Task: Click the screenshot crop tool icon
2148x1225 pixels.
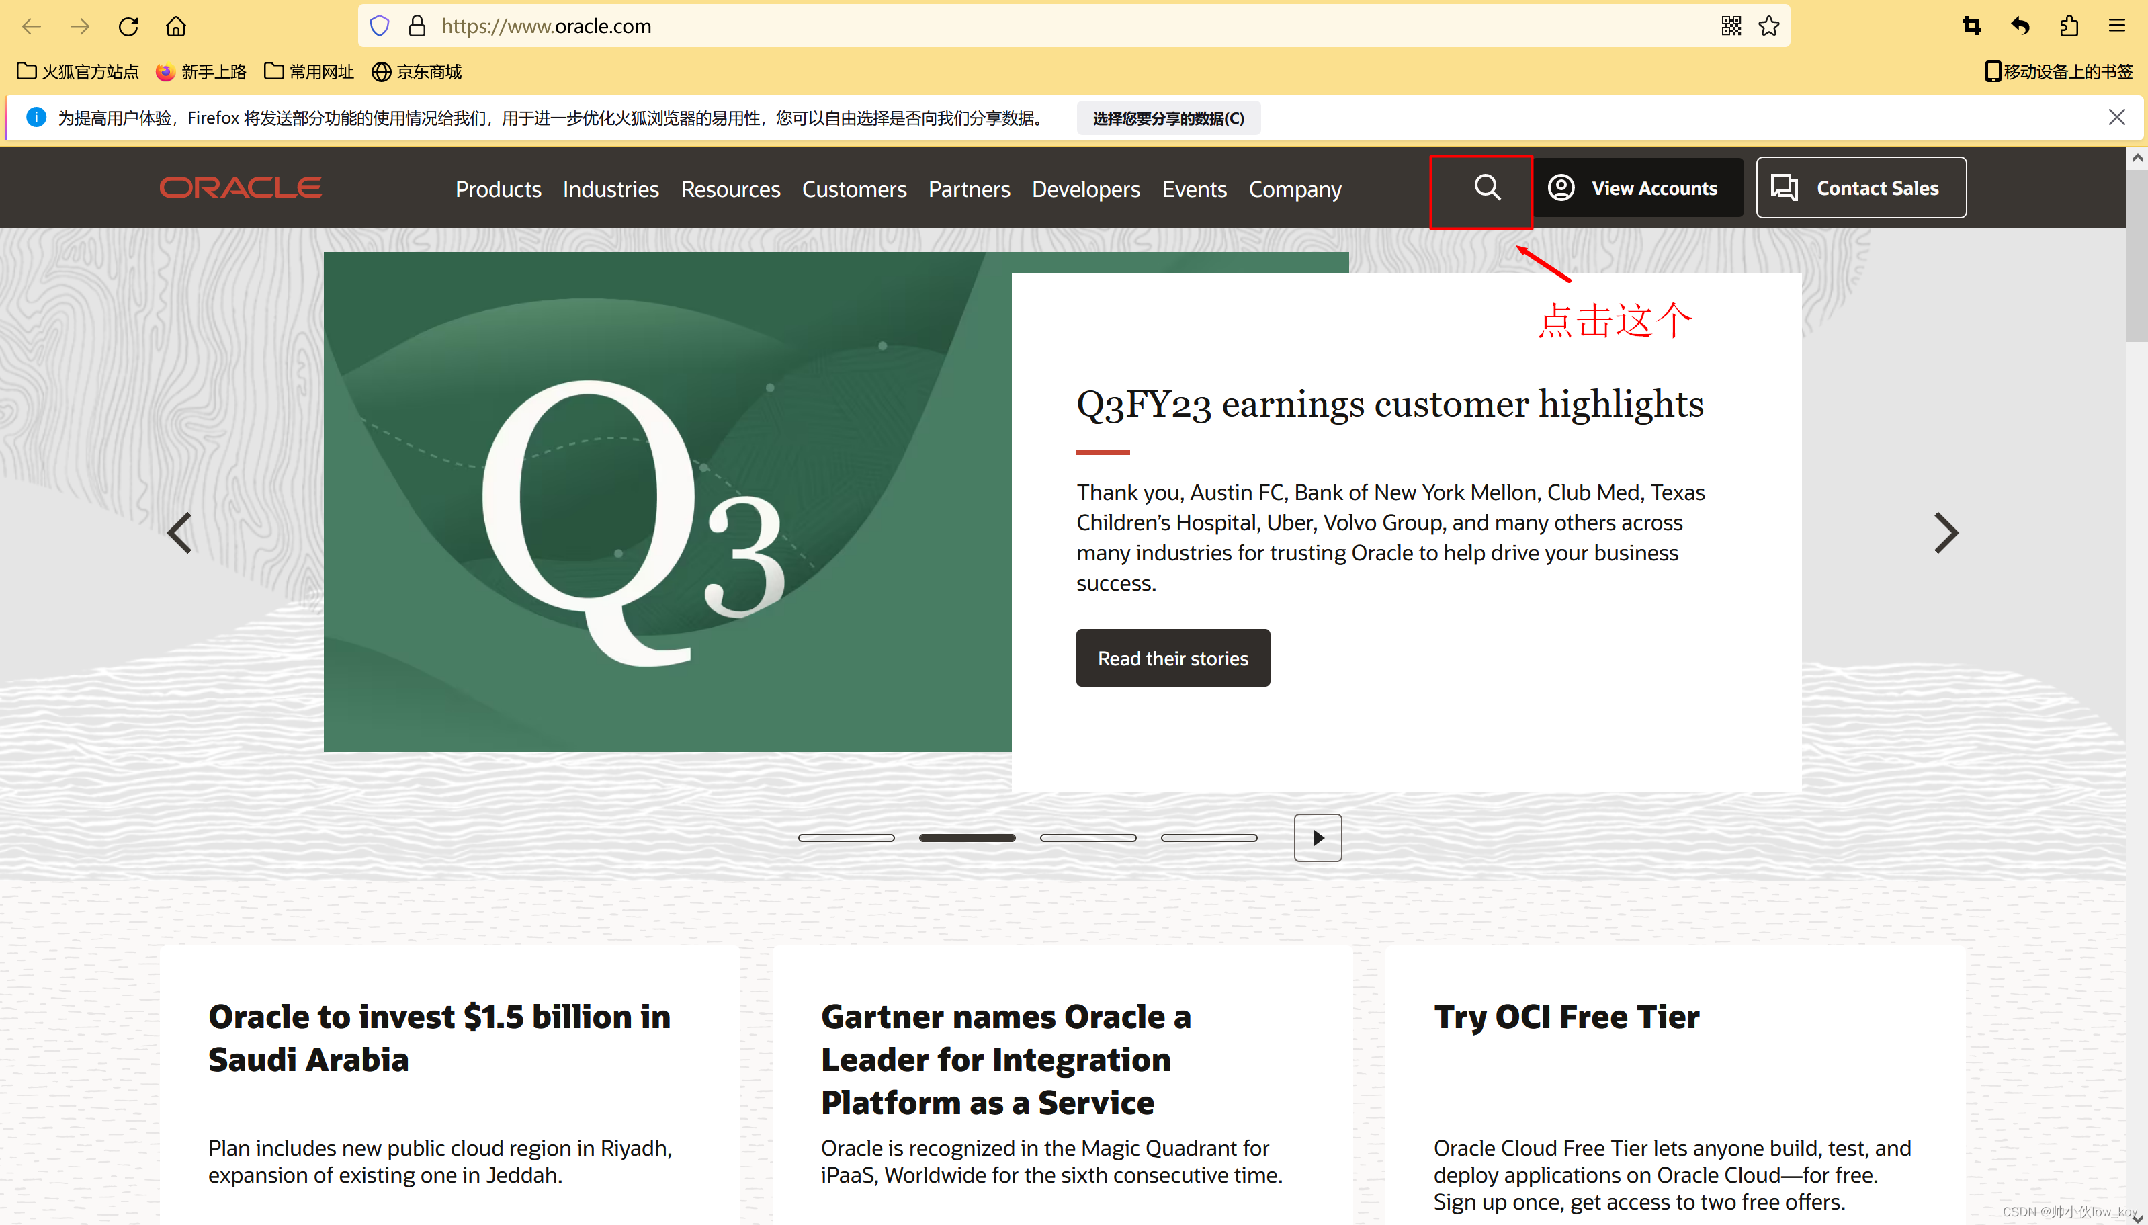Action: point(1971,26)
